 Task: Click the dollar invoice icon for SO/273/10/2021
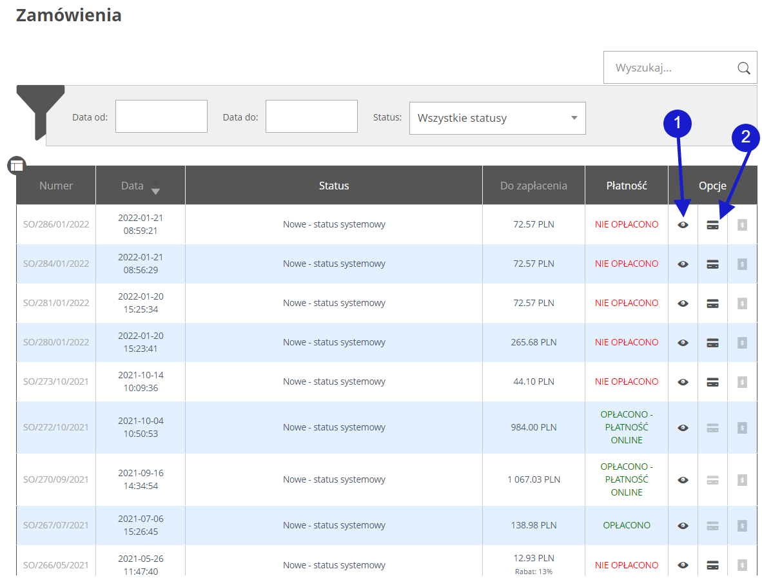point(742,382)
